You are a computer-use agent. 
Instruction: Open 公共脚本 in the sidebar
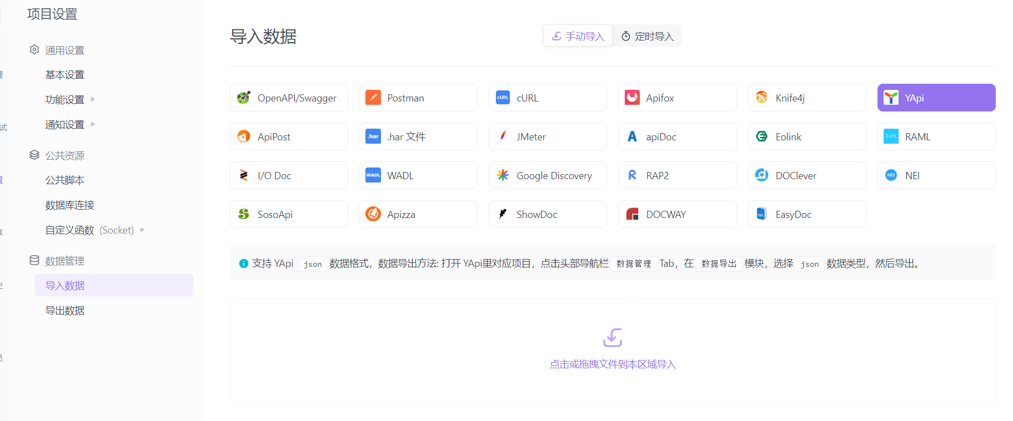[x=65, y=180]
